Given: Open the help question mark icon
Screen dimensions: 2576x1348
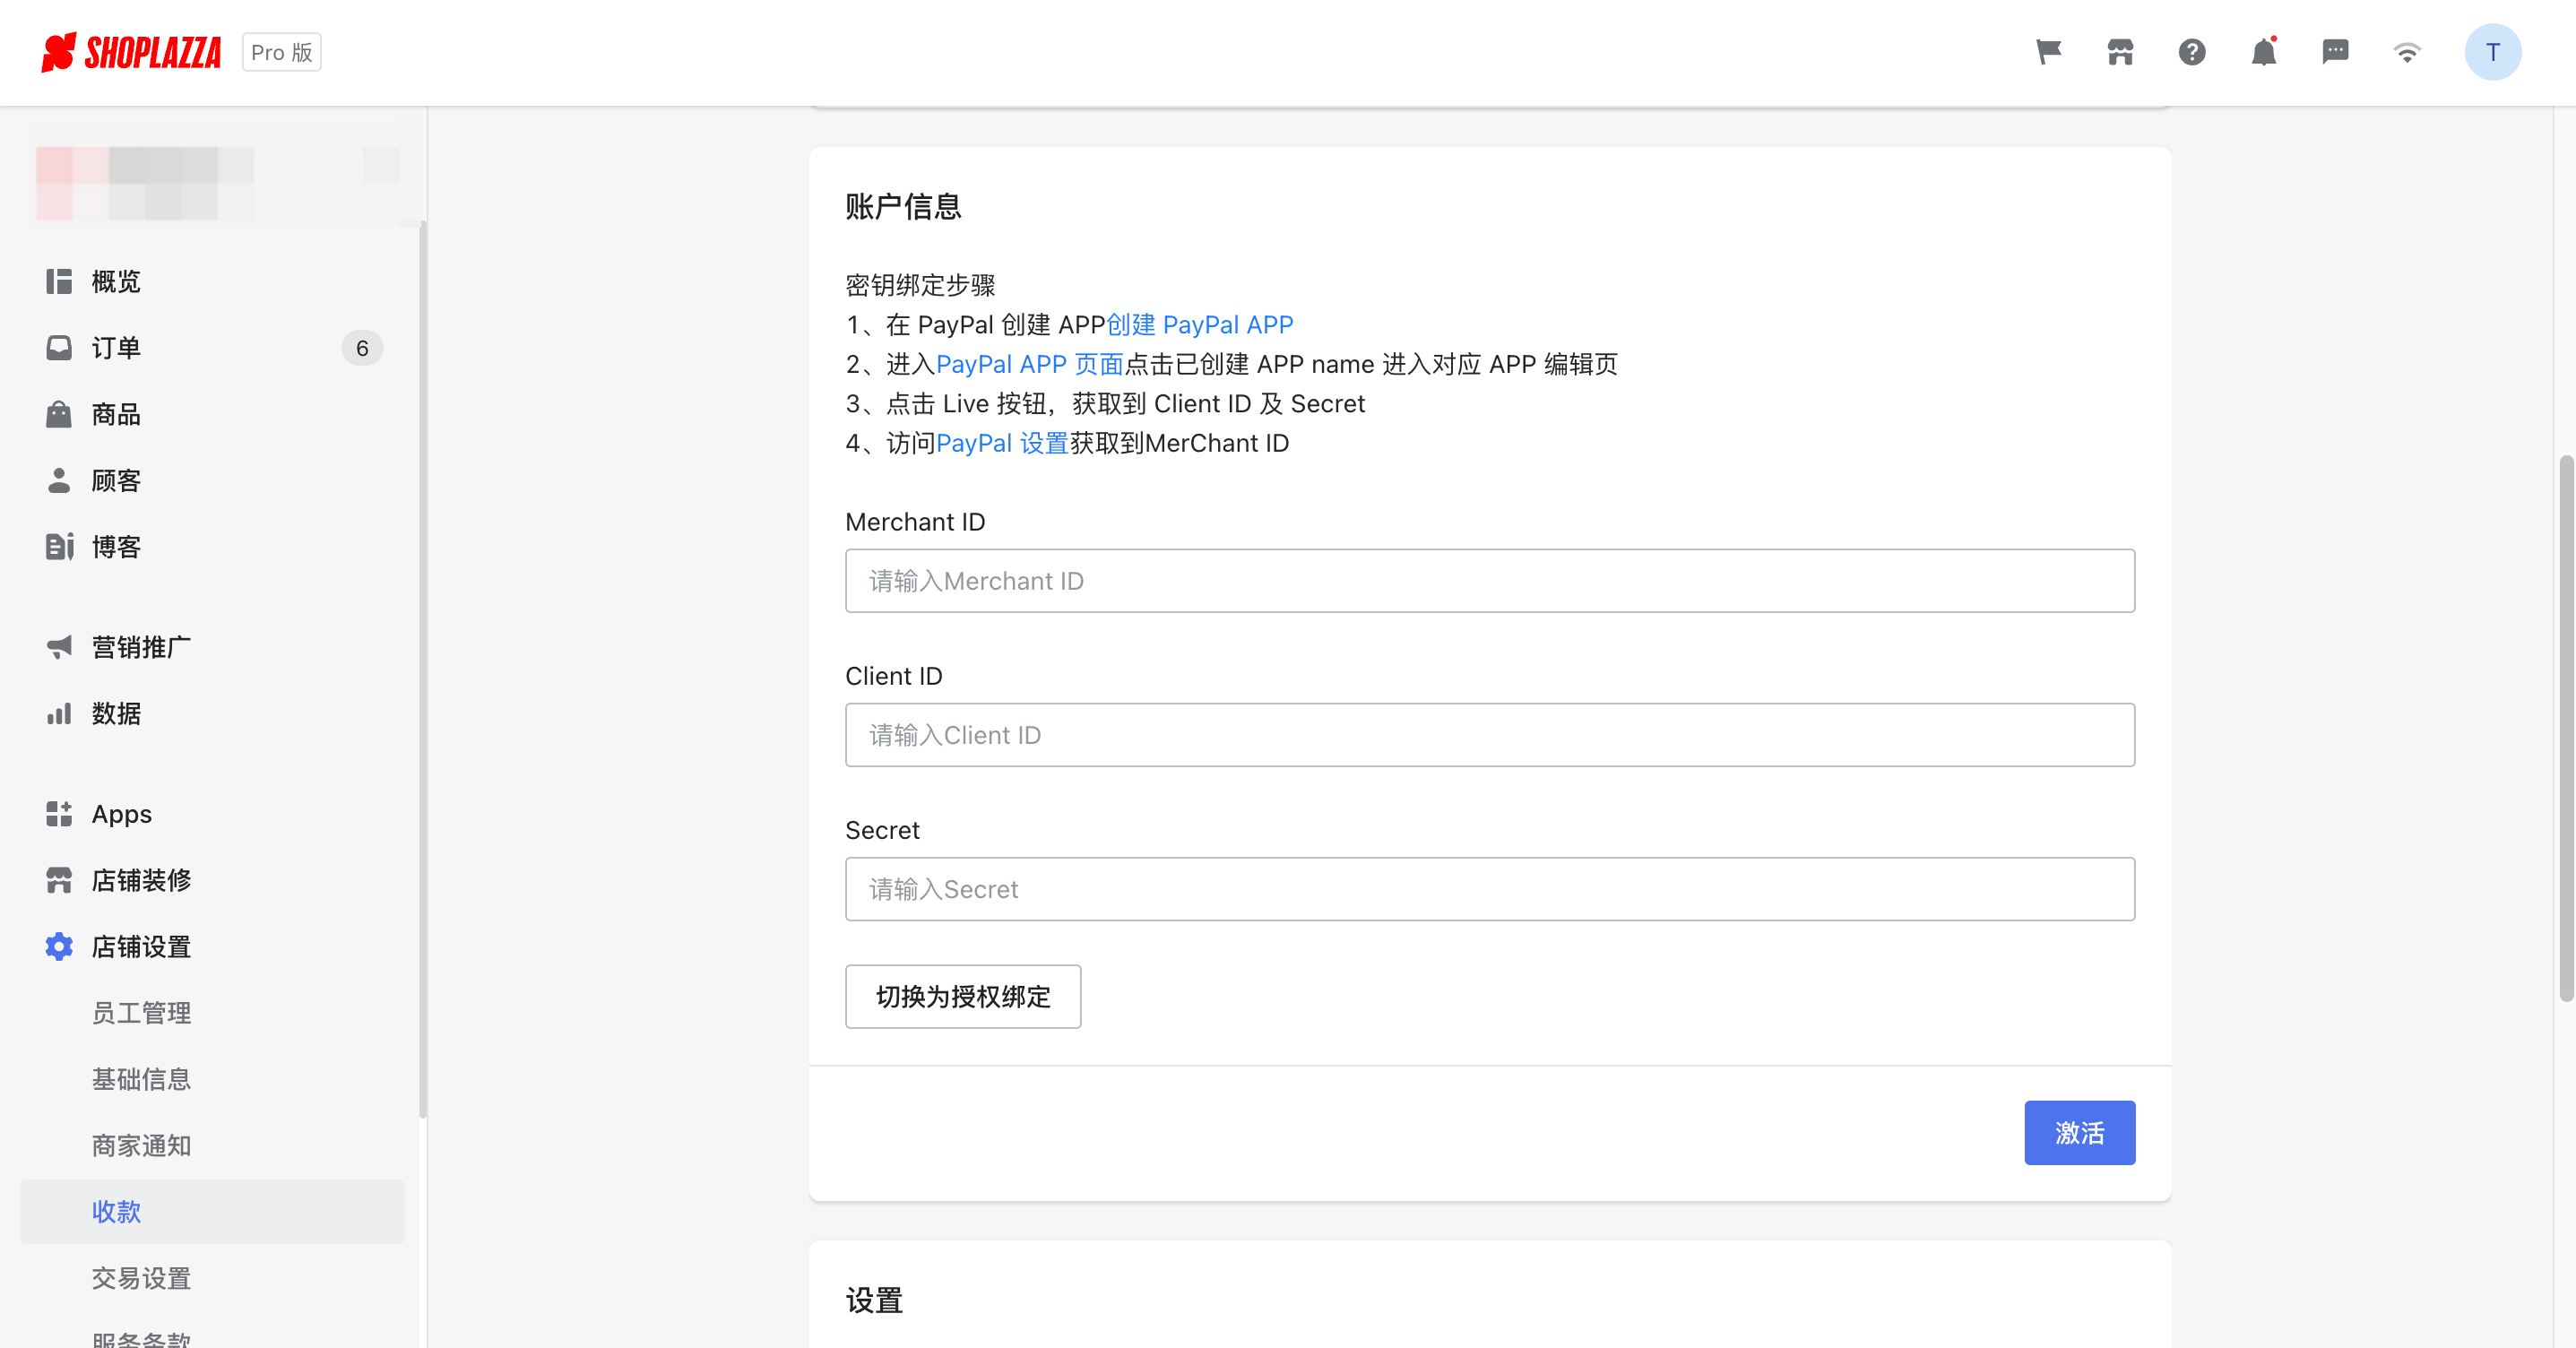Looking at the screenshot, I should (x=2192, y=52).
